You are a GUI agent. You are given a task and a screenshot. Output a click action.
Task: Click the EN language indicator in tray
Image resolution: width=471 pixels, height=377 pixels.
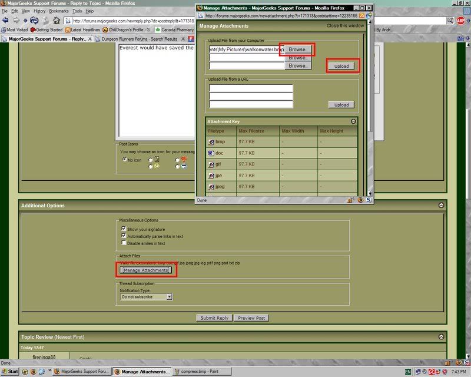(408, 372)
